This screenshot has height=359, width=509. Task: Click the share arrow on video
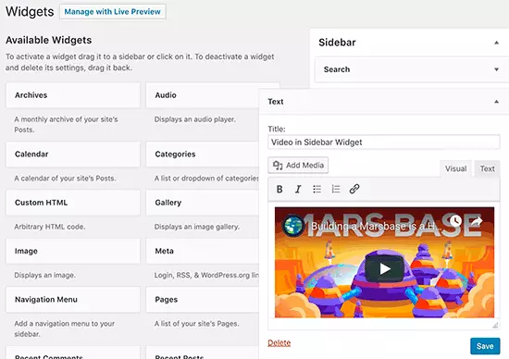coord(477,221)
